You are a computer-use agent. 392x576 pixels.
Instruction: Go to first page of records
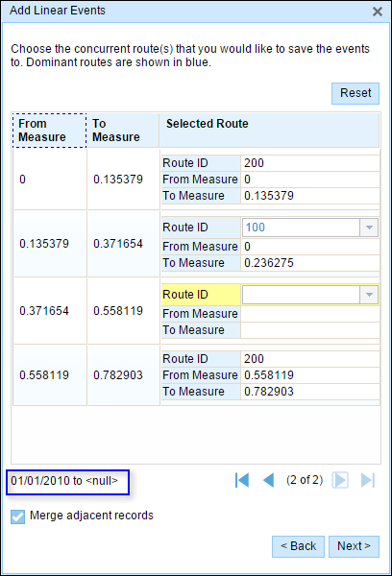242,480
